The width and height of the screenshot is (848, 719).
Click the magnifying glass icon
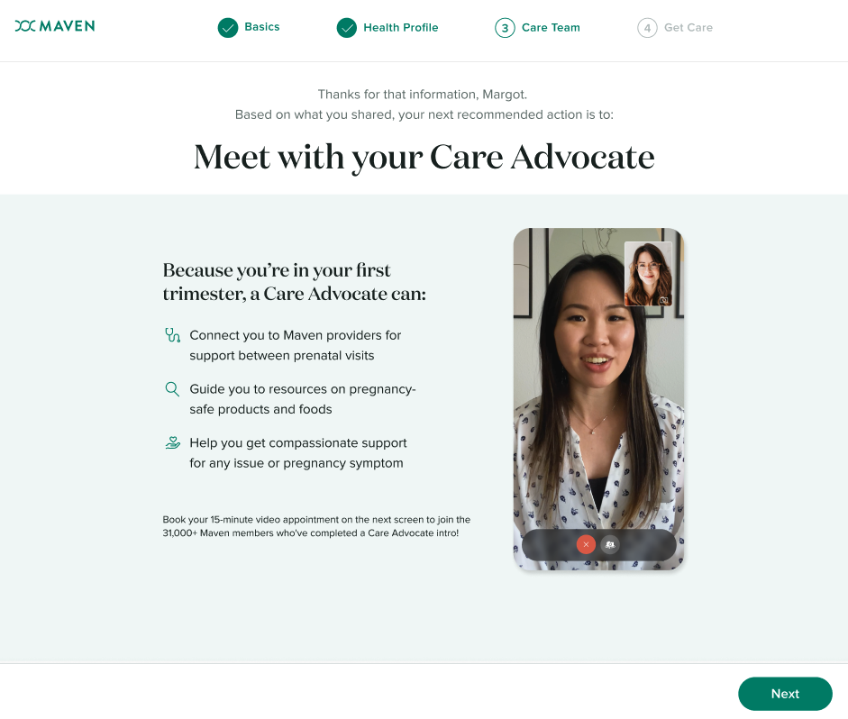172,389
